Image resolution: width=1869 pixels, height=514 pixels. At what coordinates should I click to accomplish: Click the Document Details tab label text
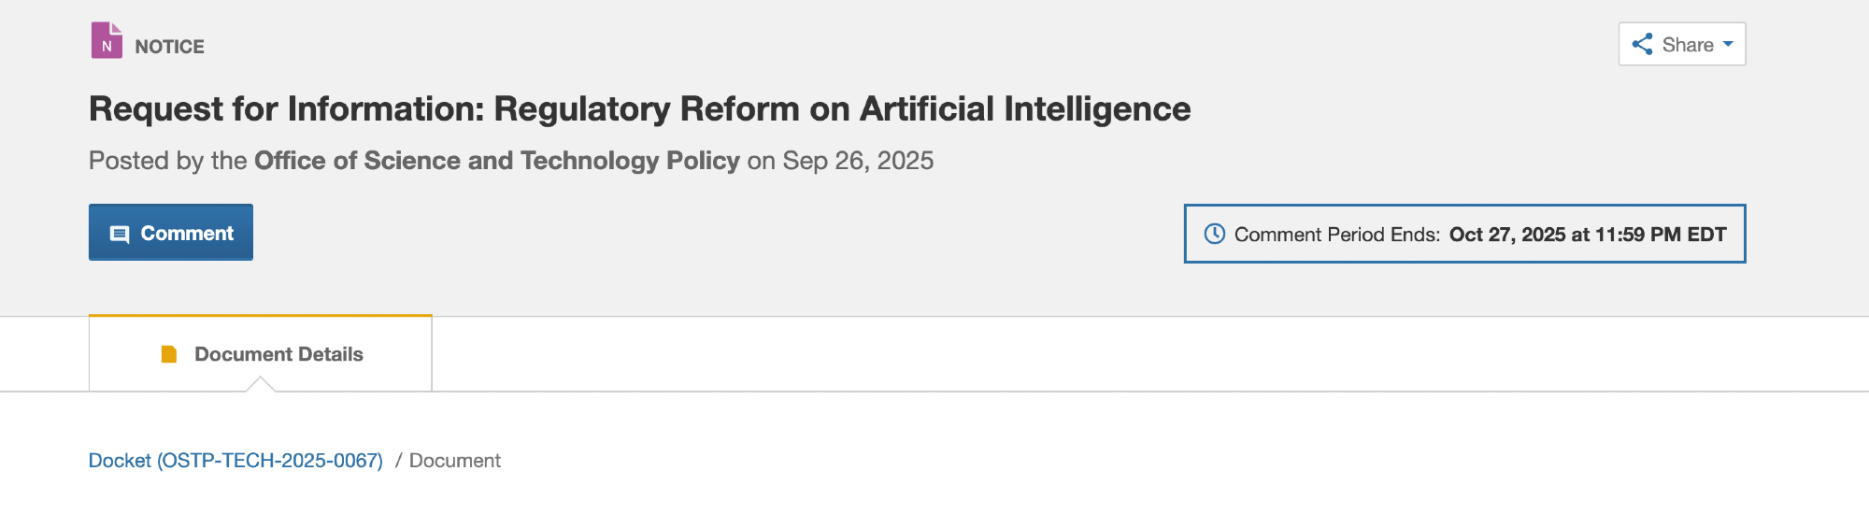(x=278, y=354)
